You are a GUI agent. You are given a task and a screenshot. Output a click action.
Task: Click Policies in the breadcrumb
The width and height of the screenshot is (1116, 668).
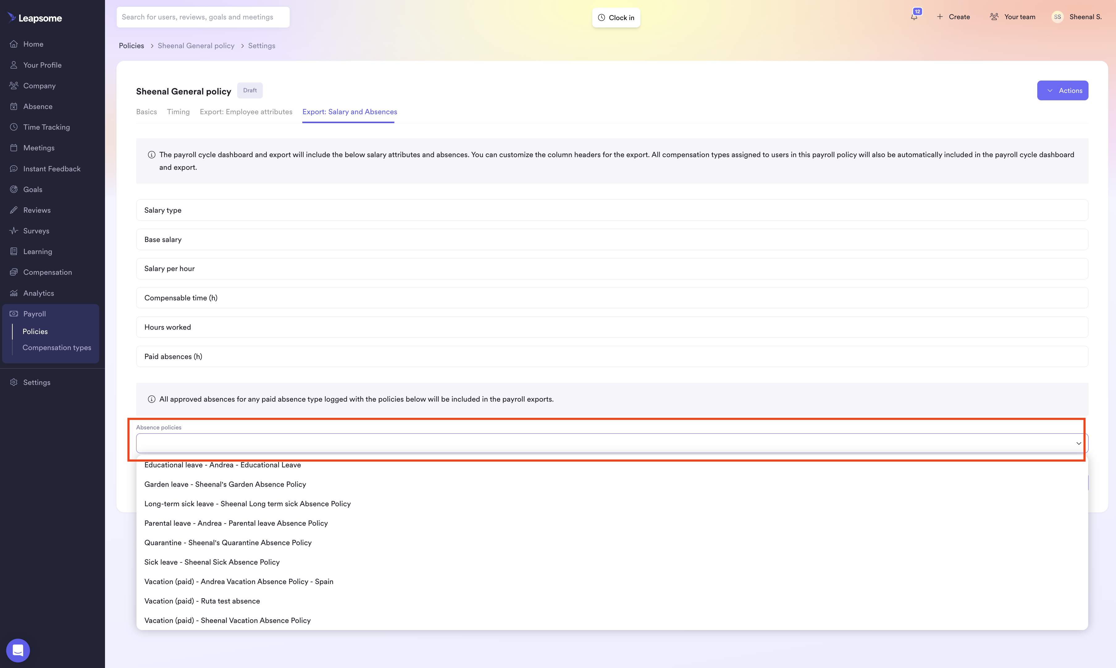coord(132,45)
